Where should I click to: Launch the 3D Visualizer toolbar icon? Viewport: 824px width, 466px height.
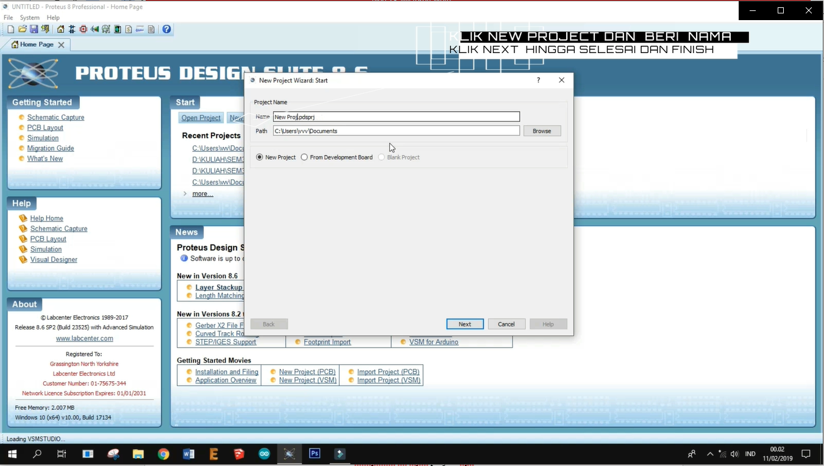point(95,29)
